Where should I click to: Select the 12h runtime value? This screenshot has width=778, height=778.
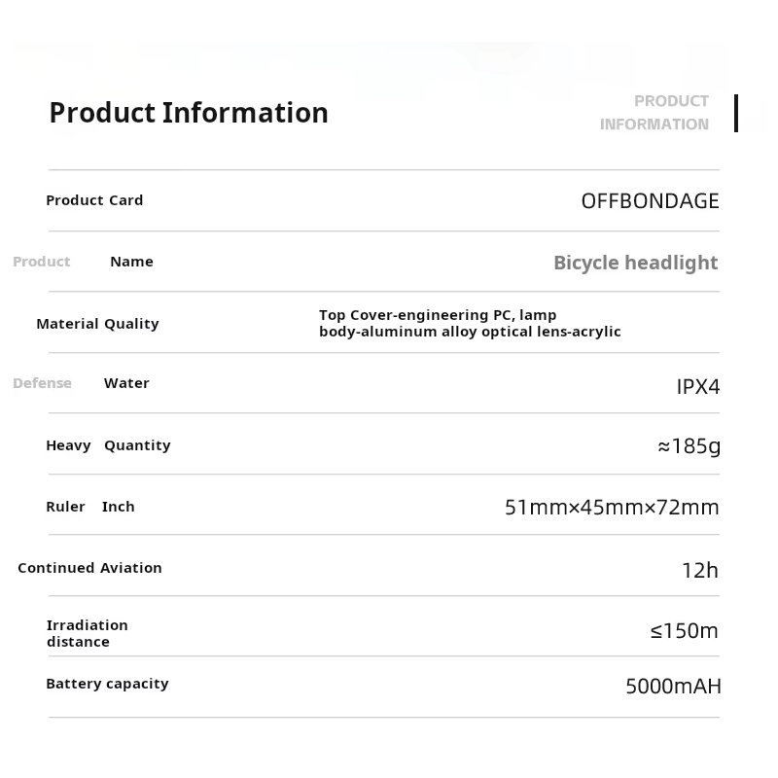(x=699, y=570)
